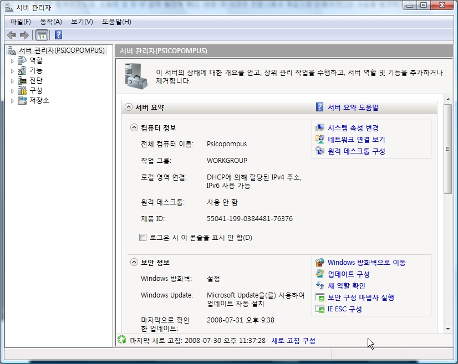Image resolution: width=458 pixels, height=364 pixels.
Task: Click the 원격 데스크톱 구성 link
Action: 357,151
